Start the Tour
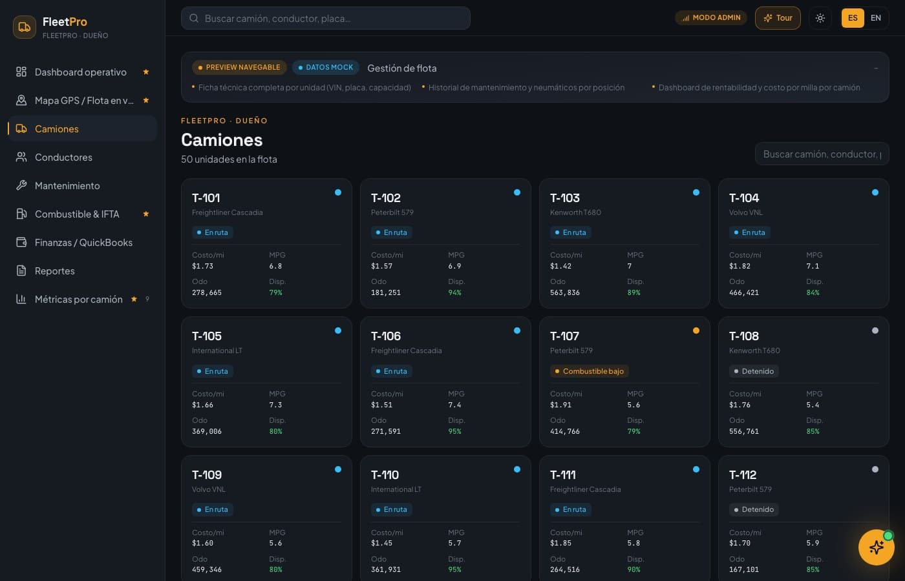Screen dimensions: 905x581 778,18
